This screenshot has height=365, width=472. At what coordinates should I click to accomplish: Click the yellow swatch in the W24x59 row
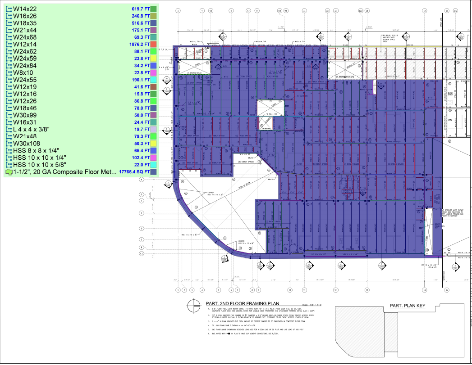tap(153, 59)
